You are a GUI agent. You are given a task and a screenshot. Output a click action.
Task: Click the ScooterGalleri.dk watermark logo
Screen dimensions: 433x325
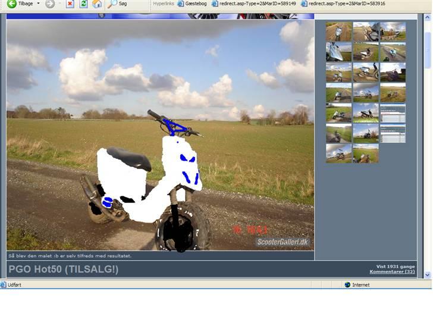click(x=283, y=242)
